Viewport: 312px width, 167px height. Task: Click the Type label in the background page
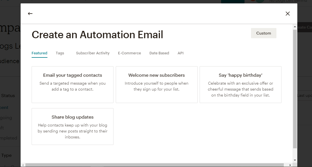6,155
